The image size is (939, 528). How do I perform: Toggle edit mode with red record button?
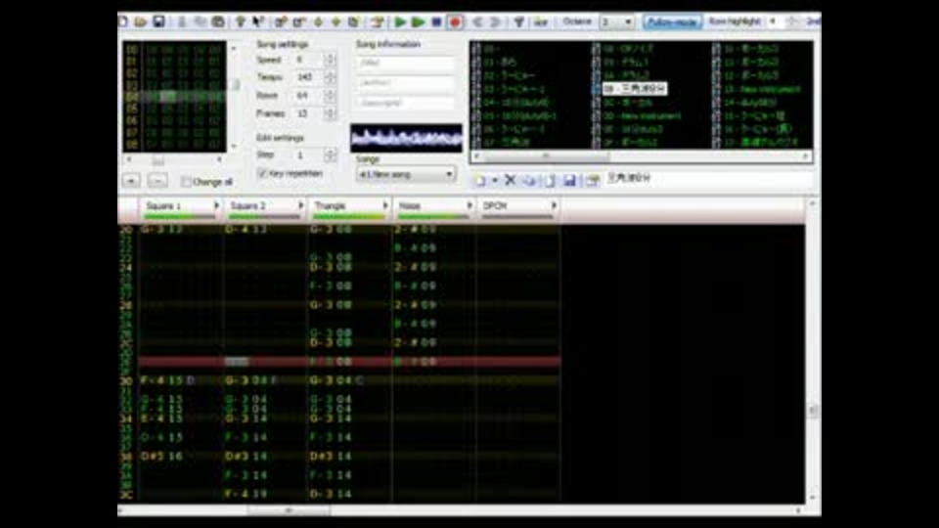(455, 22)
